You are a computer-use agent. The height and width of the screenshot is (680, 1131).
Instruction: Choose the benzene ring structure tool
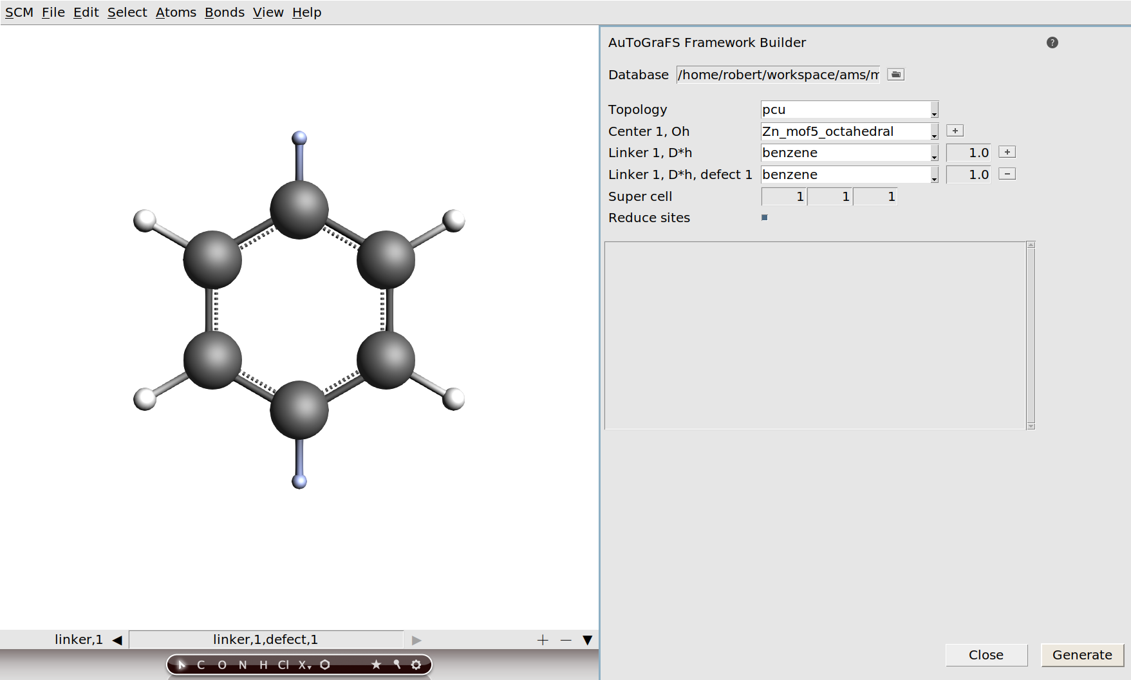coord(325,665)
